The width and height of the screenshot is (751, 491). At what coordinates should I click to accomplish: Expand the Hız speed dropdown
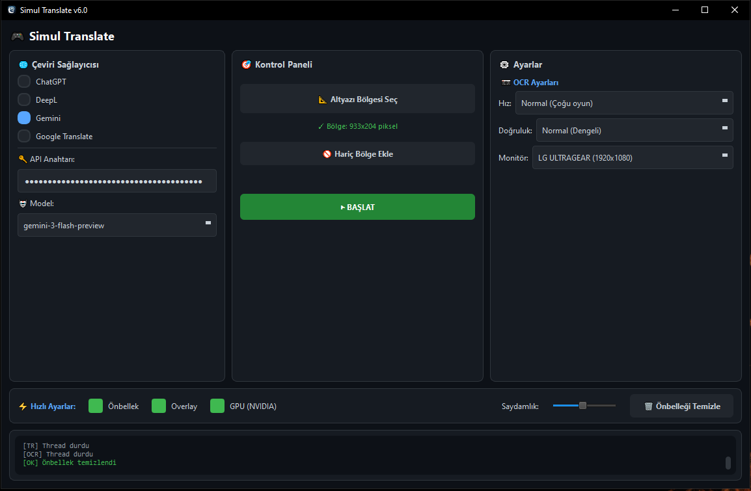624,103
